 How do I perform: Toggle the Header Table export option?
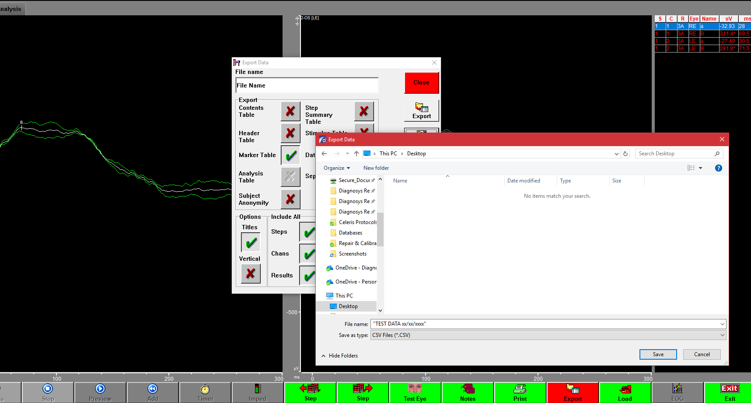[290, 133]
